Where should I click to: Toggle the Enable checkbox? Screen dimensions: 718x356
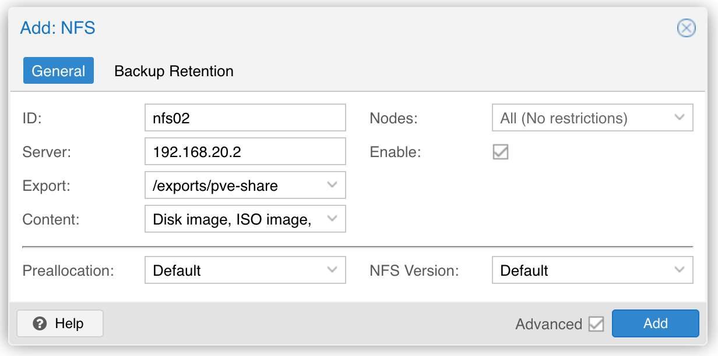point(501,152)
